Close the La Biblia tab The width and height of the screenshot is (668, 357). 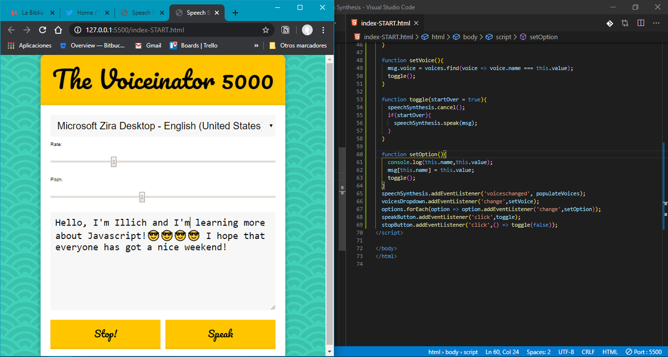point(52,13)
